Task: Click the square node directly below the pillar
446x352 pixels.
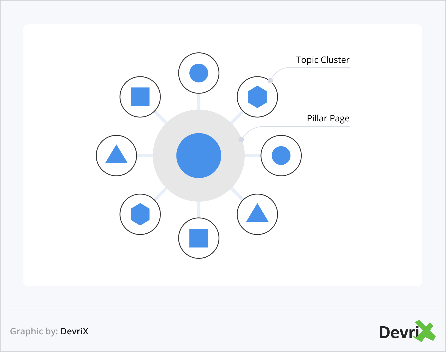Action: (x=199, y=238)
